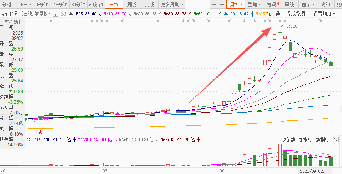Open the 融资融券 link
The height and width of the screenshot is (174, 342).
point(297,14)
